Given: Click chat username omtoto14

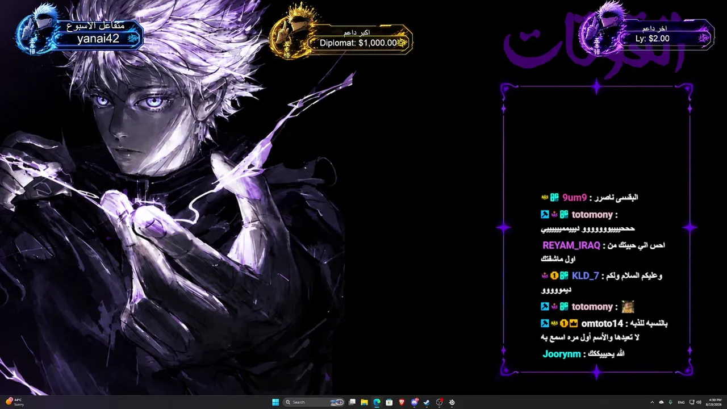Looking at the screenshot, I should [603, 324].
